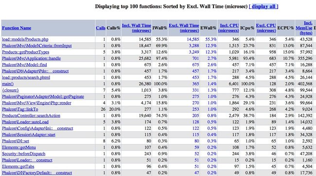Open the display all link
Viewport: 316px width, 176px height.
[x=263, y=6]
